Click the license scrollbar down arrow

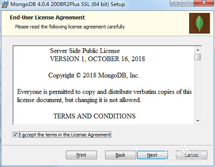tap(198, 121)
